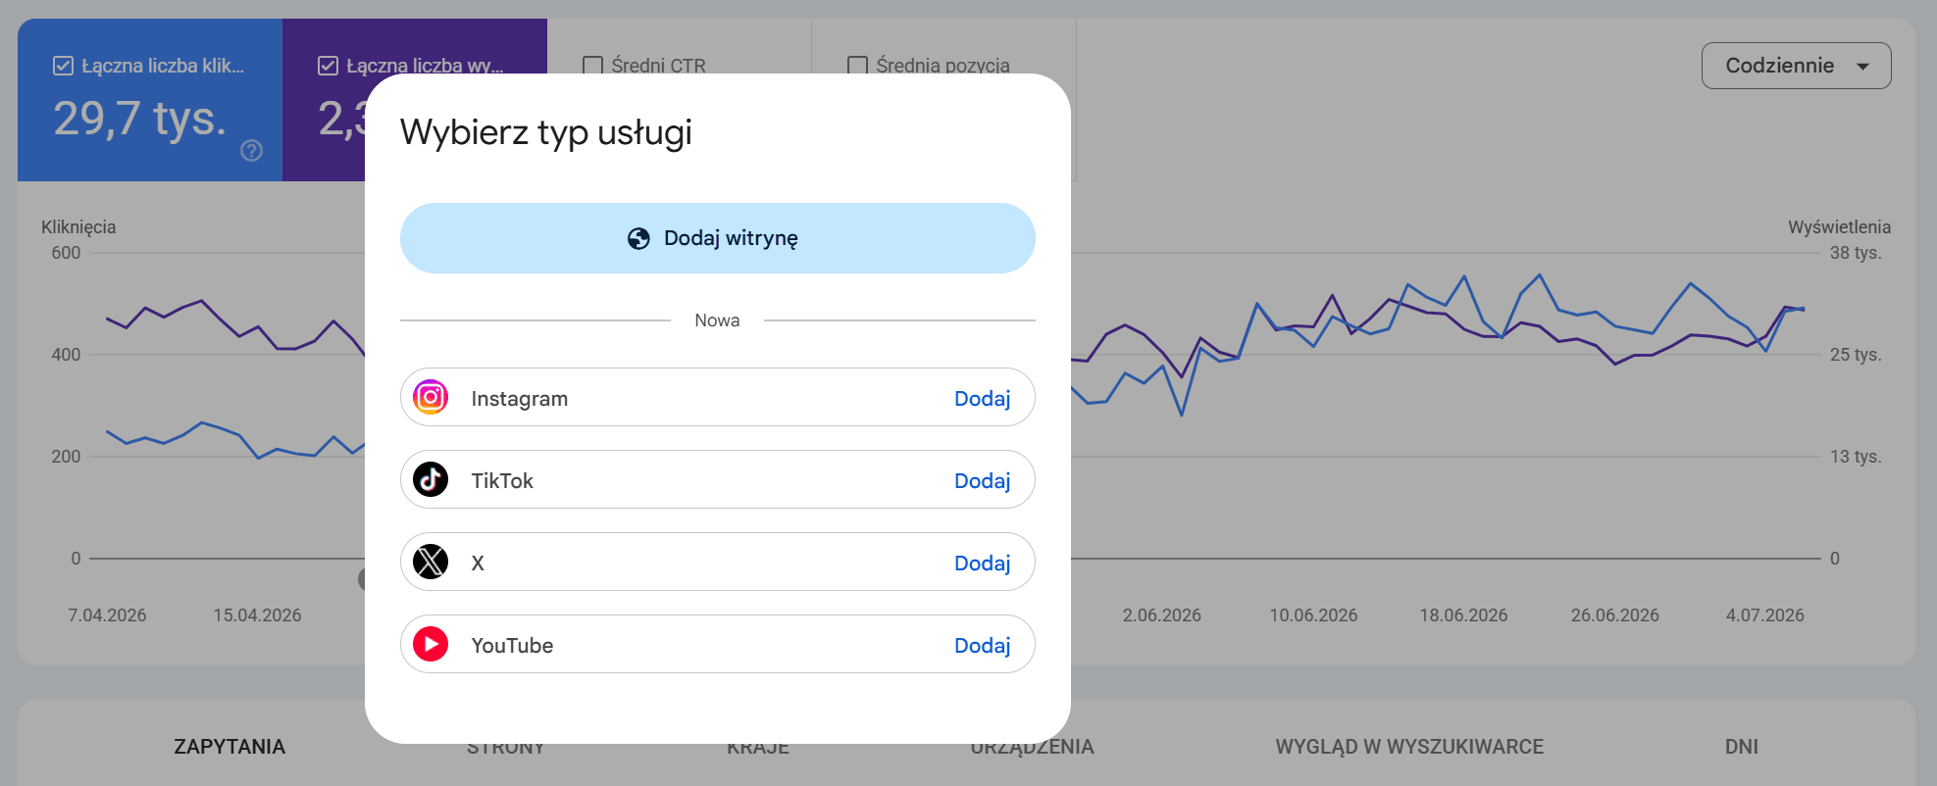The height and width of the screenshot is (786, 1937).
Task: Click the Nowa section label
Action: coord(717,320)
